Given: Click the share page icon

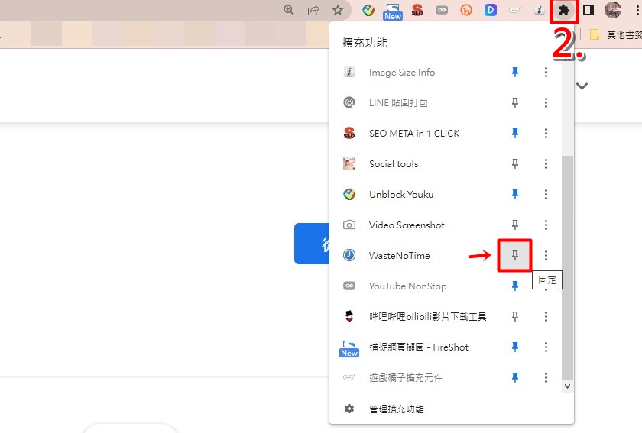Looking at the screenshot, I should [x=313, y=10].
